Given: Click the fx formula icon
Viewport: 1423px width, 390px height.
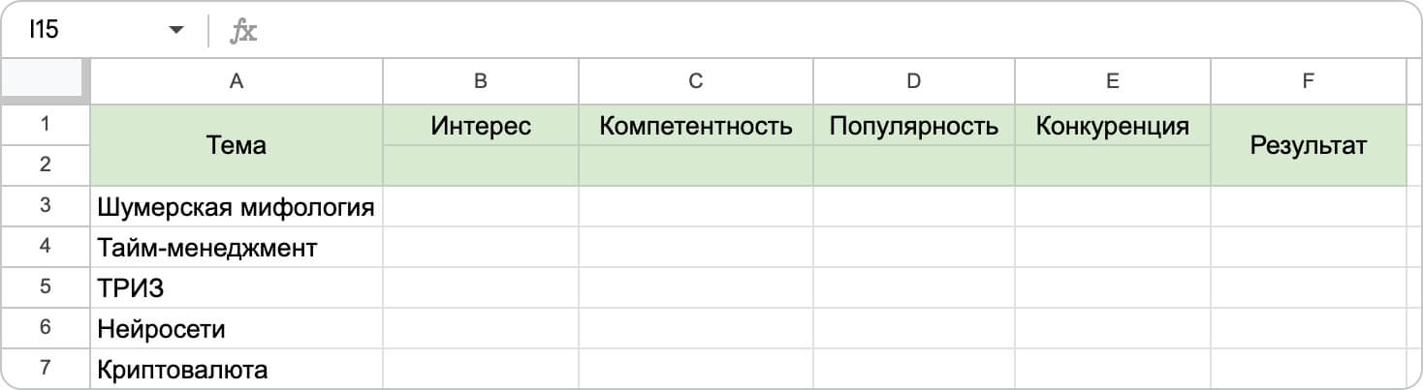Looking at the screenshot, I should 243,31.
